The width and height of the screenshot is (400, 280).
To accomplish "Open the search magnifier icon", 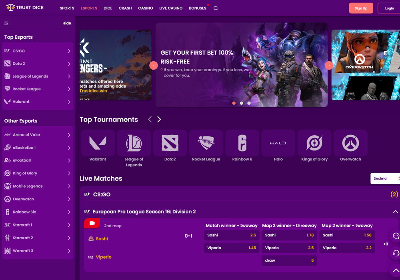I will click(x=216, y=8).
